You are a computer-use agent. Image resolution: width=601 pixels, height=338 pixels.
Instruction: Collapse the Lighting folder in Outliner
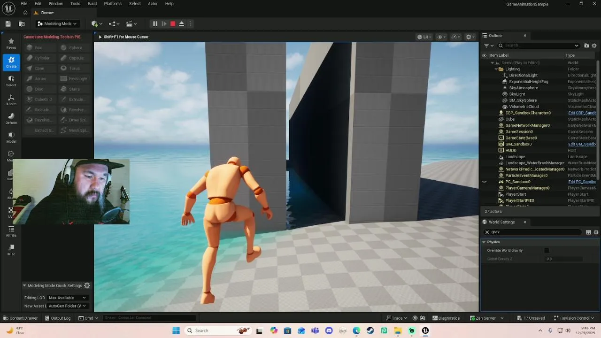496,69
